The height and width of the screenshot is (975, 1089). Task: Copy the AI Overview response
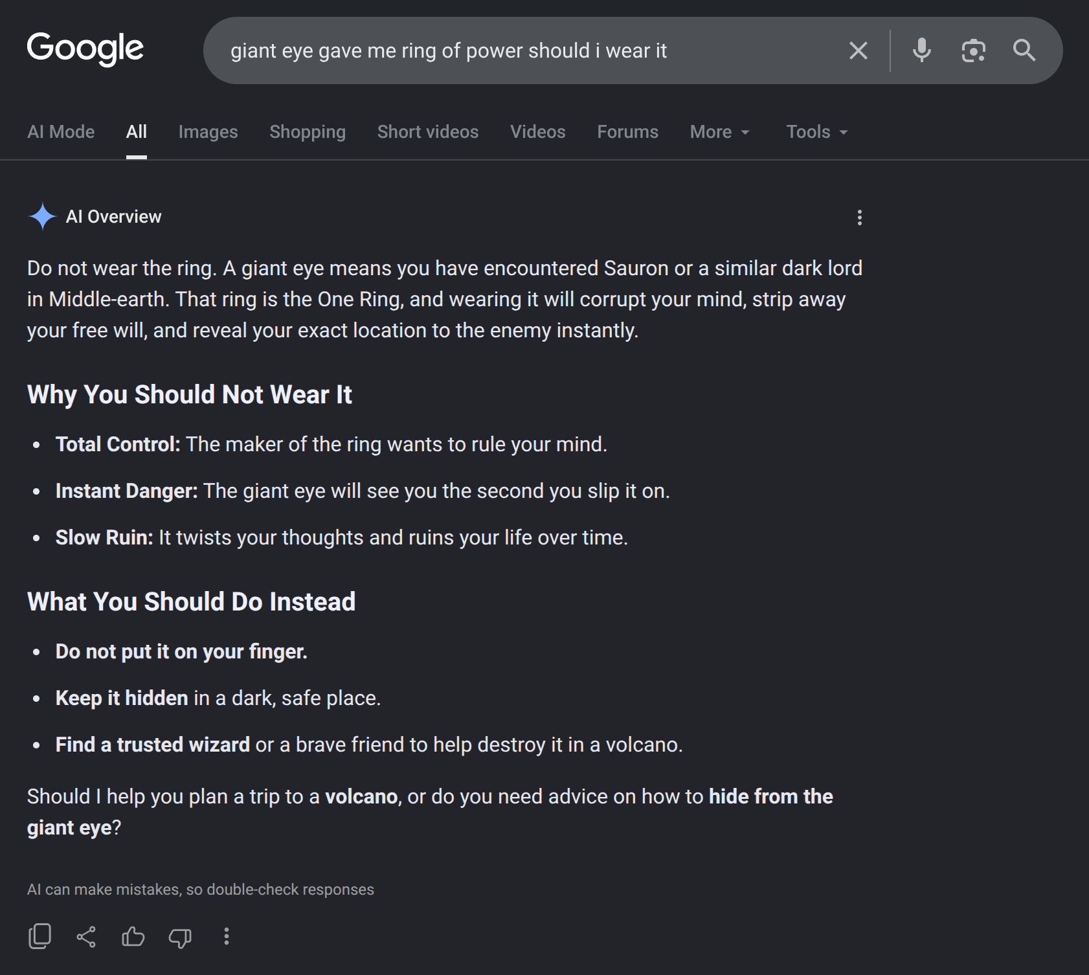click(x=39, y=936)
